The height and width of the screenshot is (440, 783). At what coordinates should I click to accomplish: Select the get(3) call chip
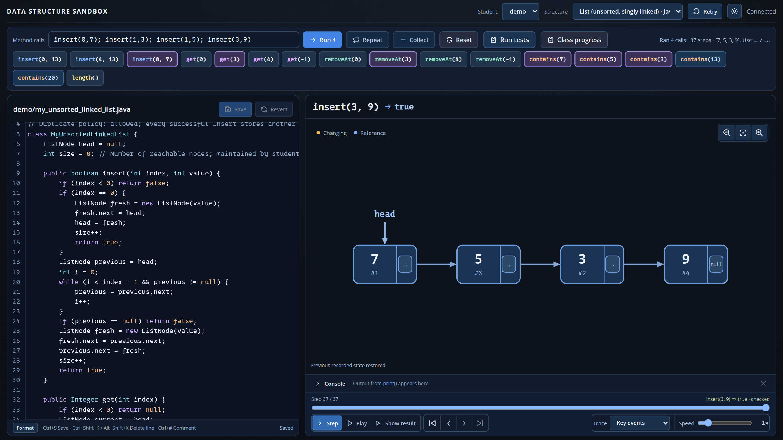pos(230,59)
